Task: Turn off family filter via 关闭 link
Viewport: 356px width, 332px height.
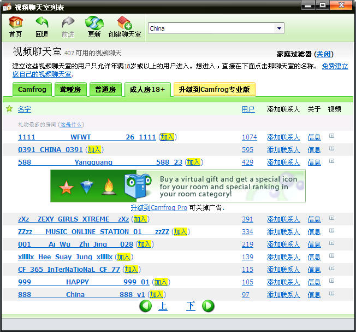Action: (324, 54)
